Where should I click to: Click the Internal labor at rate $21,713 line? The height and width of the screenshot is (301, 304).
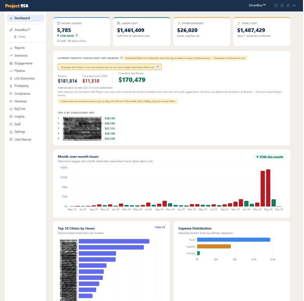pyautogui.click(x=85, y=88)
